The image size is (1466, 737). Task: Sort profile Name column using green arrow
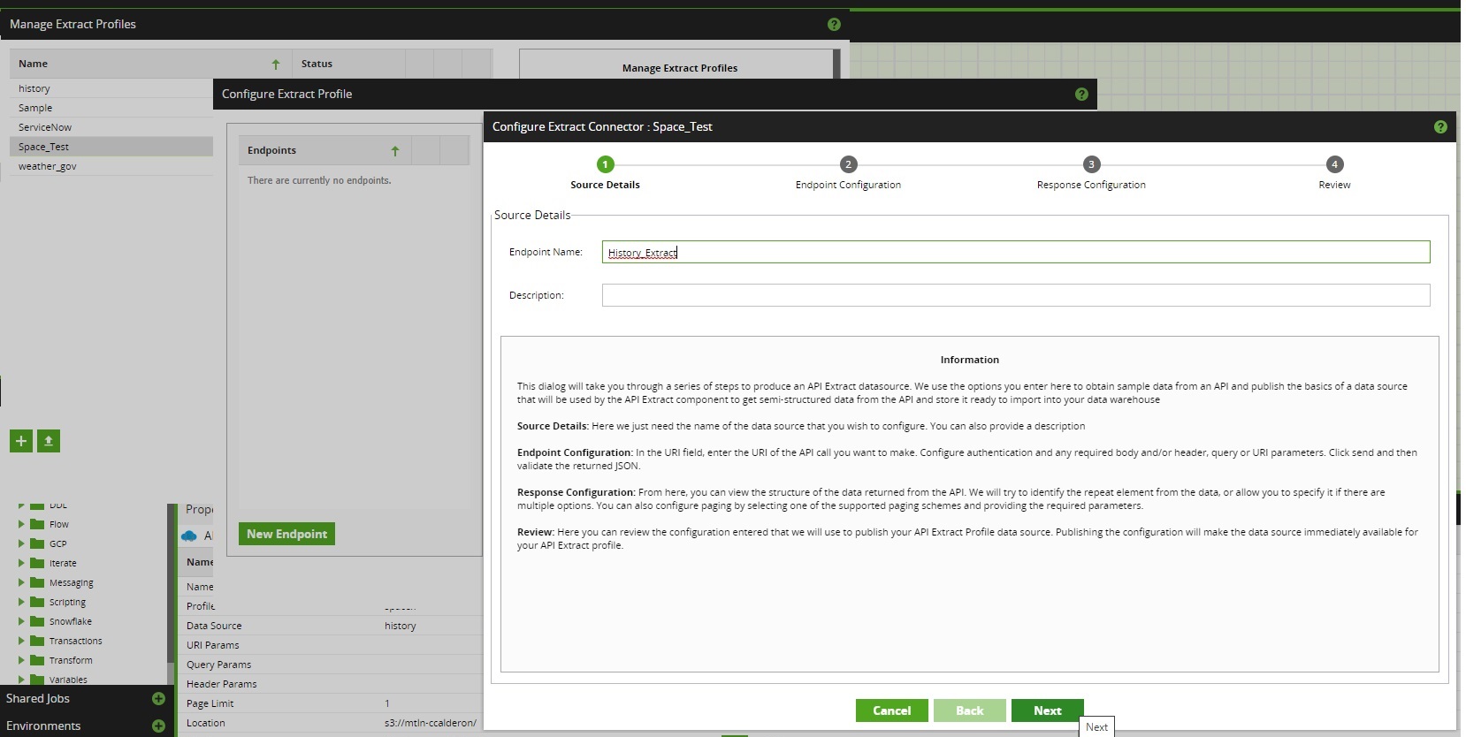pos(276,65)
